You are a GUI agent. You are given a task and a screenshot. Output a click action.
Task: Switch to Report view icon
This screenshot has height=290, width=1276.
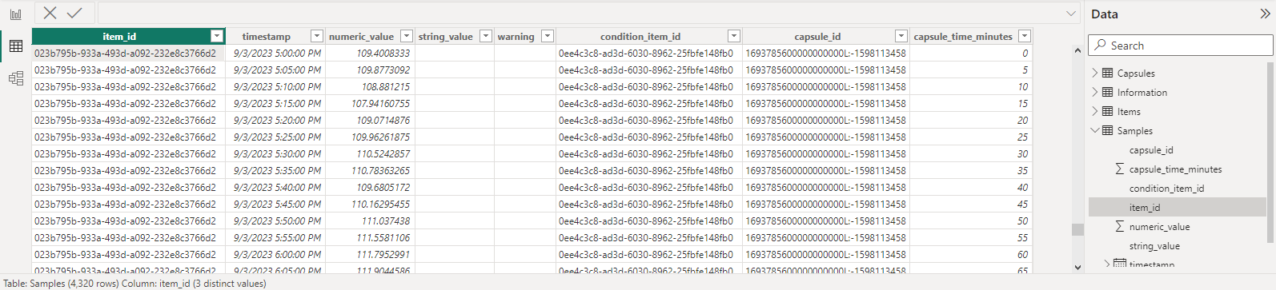16,14
